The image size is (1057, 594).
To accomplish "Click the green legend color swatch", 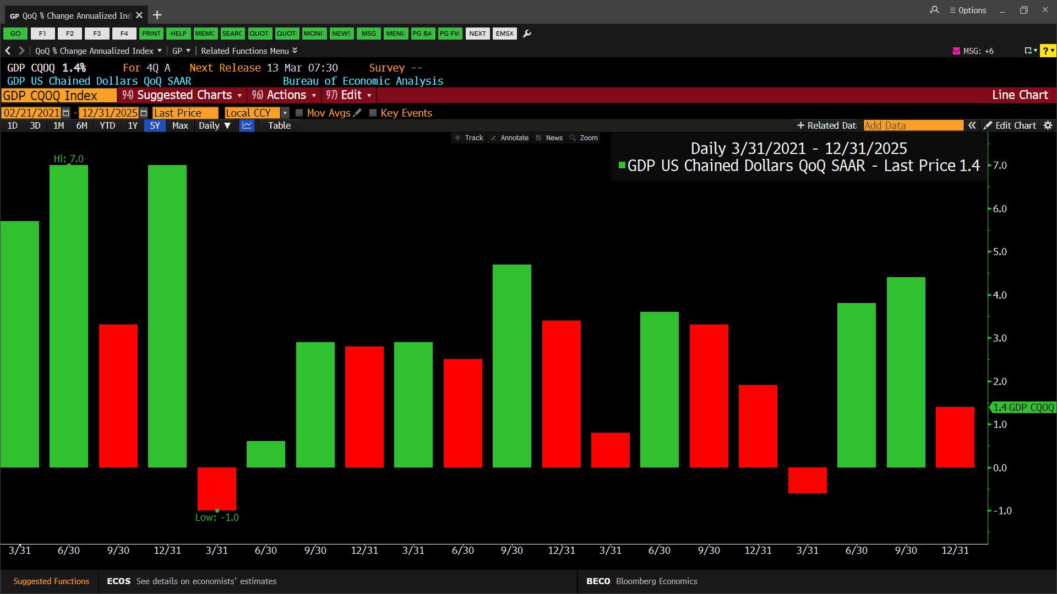I will coord(622,166).
